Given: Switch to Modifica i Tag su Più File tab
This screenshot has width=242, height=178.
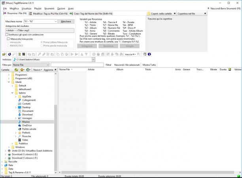Looking at the screenshot, I should (x=48, y=13).
